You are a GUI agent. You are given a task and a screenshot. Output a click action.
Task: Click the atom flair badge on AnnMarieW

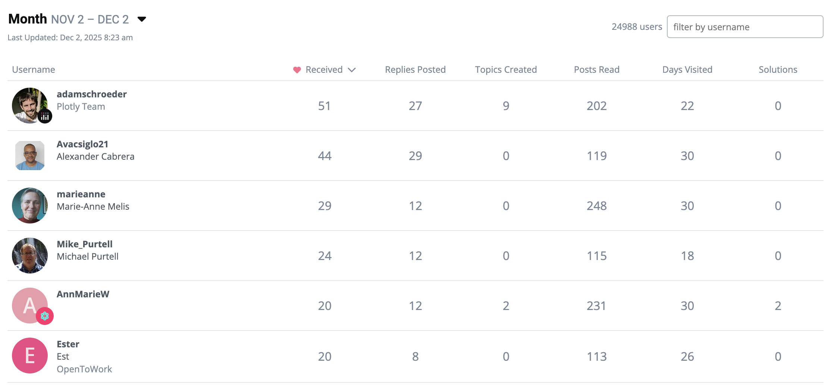45,316
